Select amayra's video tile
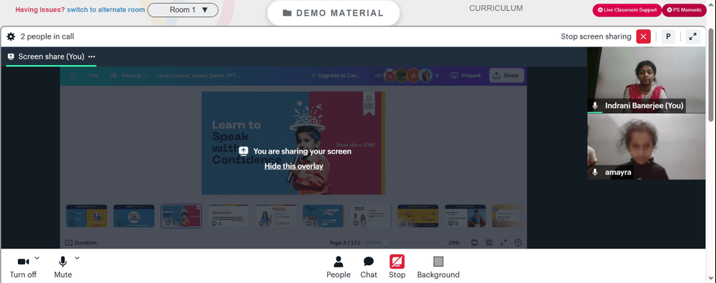 [646, 147]
